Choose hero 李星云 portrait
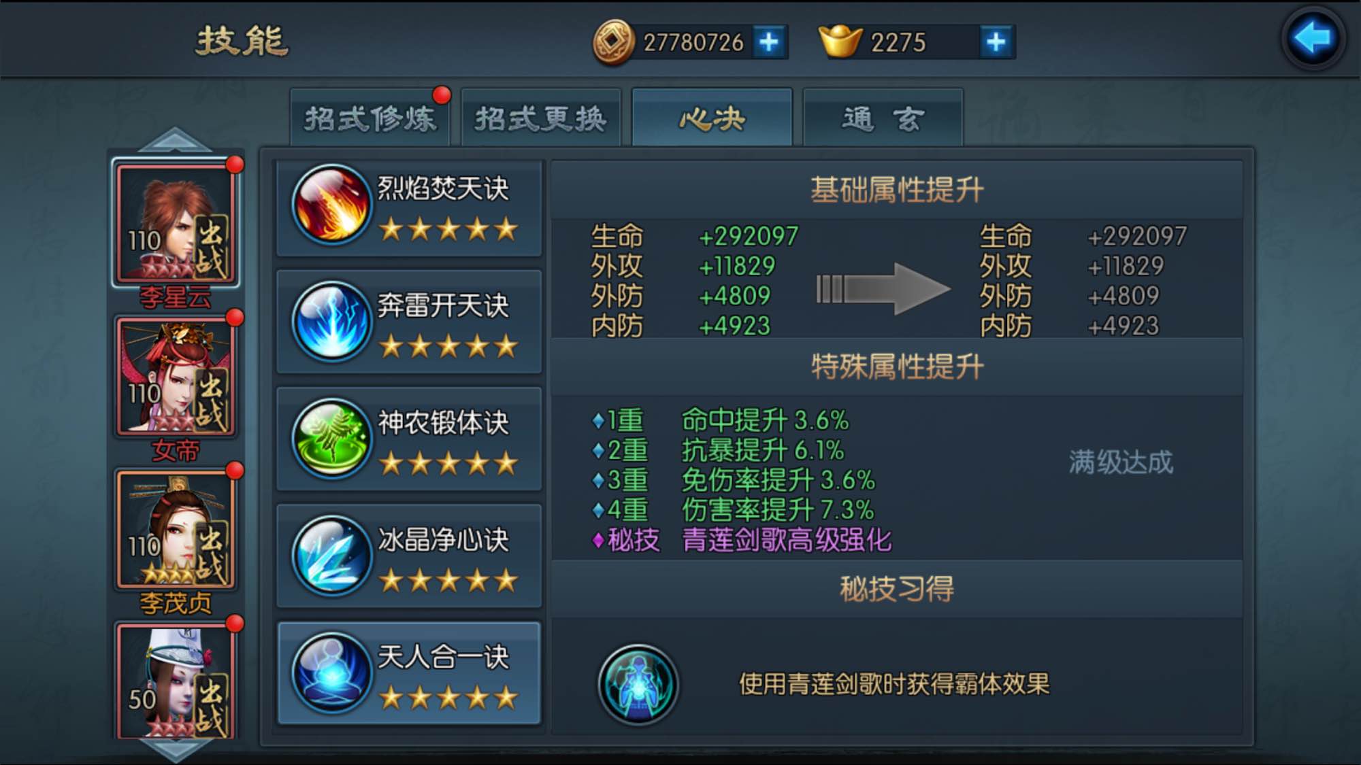This screenshot has height=765, width=1361. (x=176, y=223)
